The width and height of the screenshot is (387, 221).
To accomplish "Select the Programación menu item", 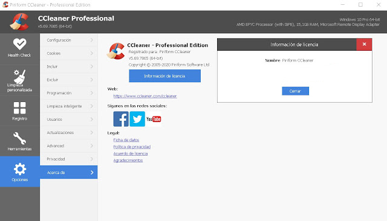I will [68, 93].
